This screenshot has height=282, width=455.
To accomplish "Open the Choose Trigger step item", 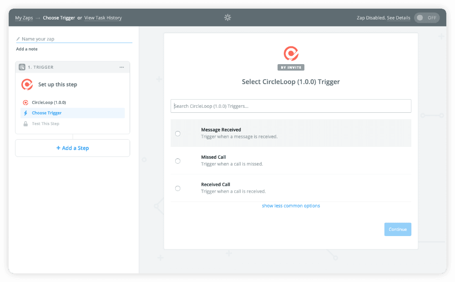I will [72, 113].
